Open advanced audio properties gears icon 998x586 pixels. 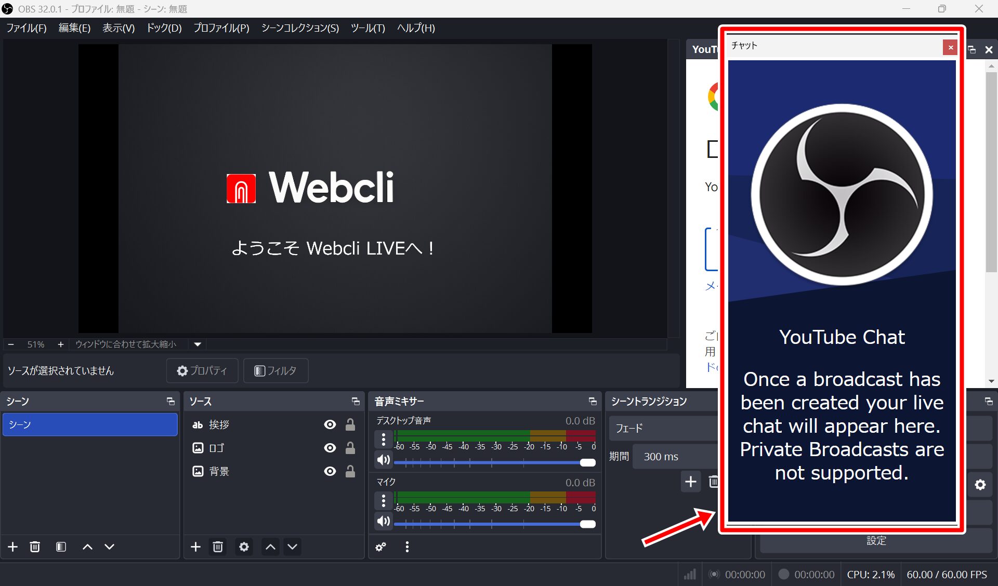[x=381, y=547]
